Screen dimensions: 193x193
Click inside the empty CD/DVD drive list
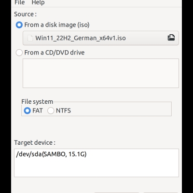(101, 73)
